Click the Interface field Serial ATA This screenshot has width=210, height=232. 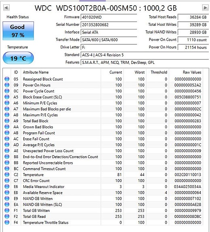click(x=109, y=32)
